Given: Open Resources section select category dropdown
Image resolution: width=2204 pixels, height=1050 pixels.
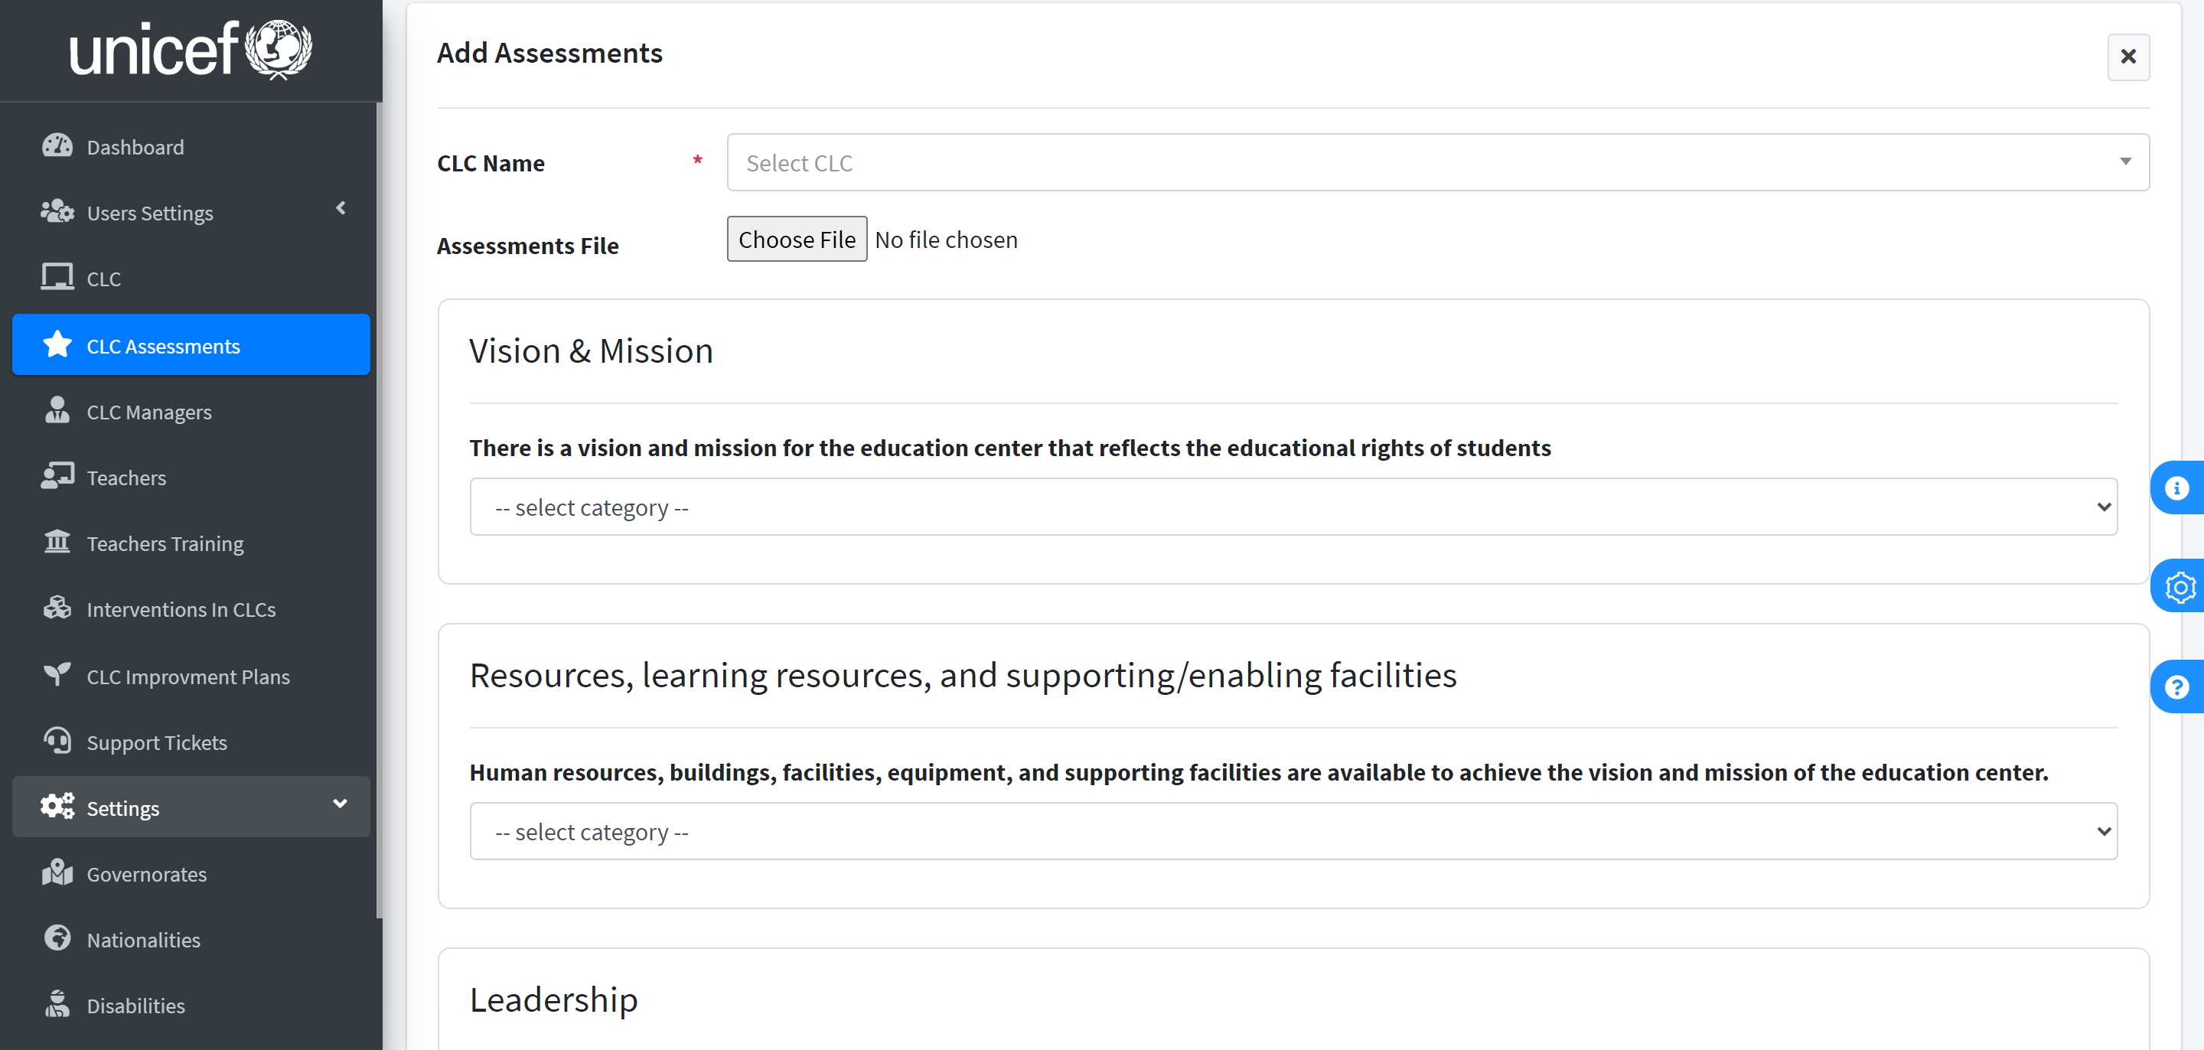Looking at the screenshot, I should tap(1293, 831).
